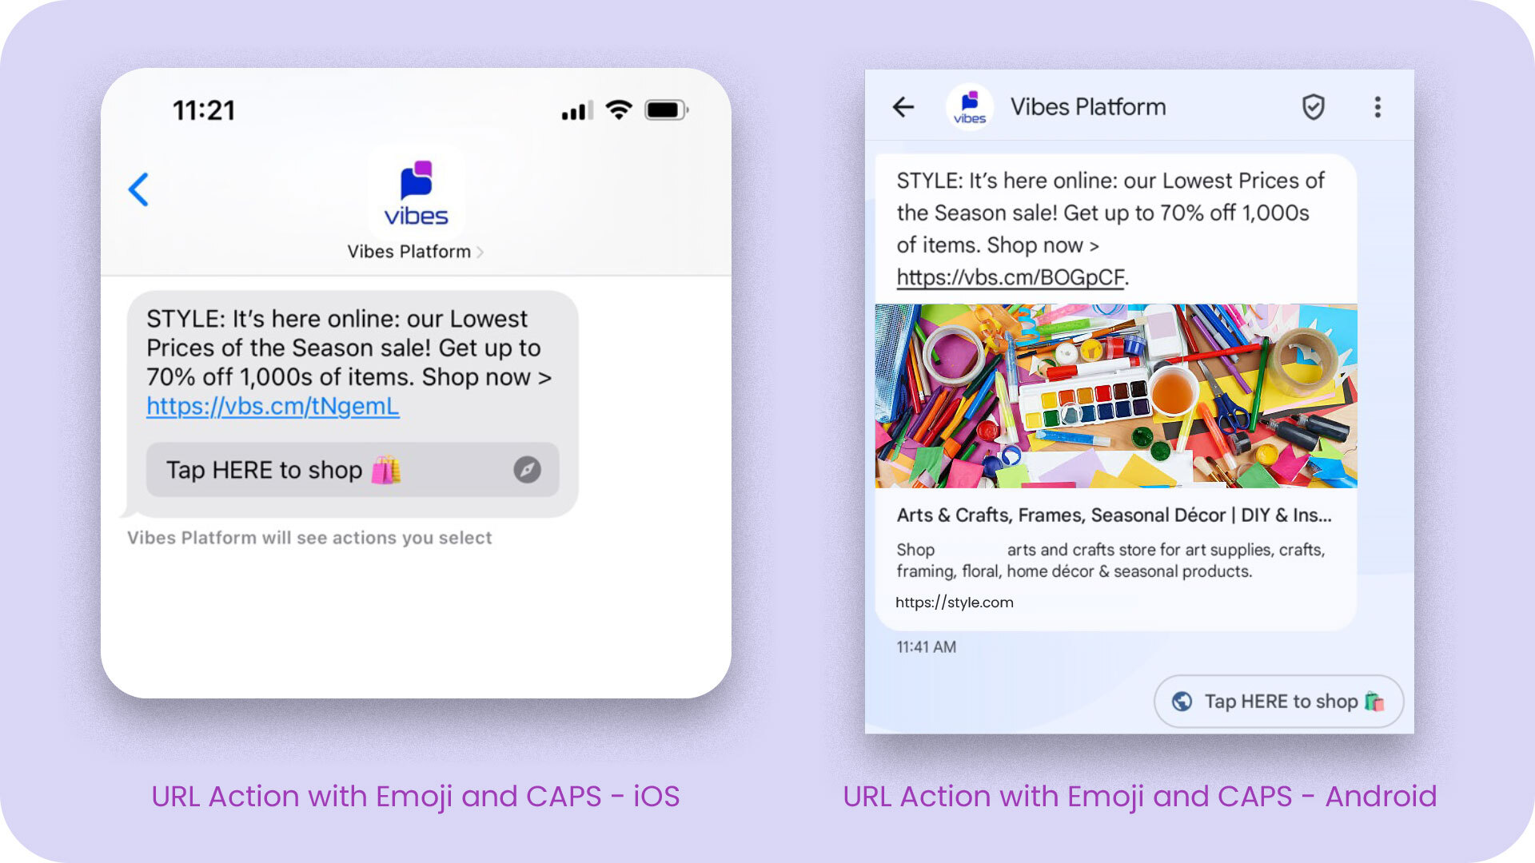Tap the iOS cellular signal bars
The width and height of the screenshot is (1535, 863).
pos(577,110)
